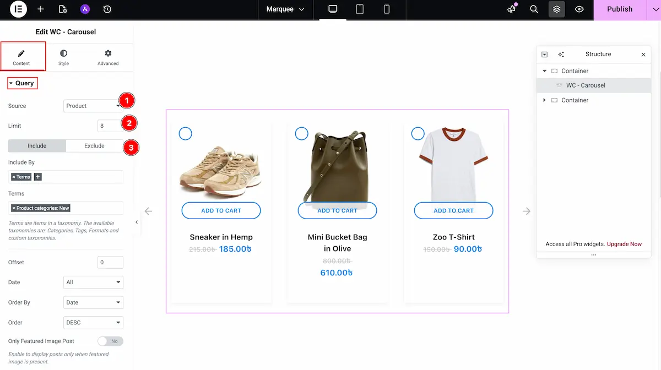Click the Publish button
Viewport: 661px width, 370px height.
619,9
